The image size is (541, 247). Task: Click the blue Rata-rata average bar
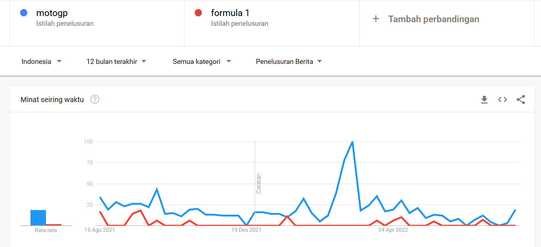[38, 218]
